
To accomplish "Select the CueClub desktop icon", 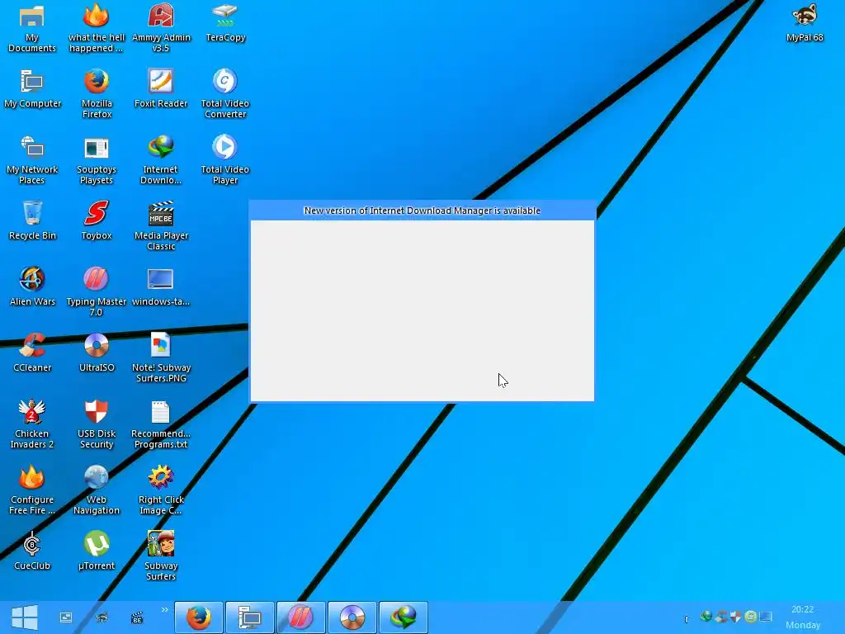I will [x=32, y=551].
